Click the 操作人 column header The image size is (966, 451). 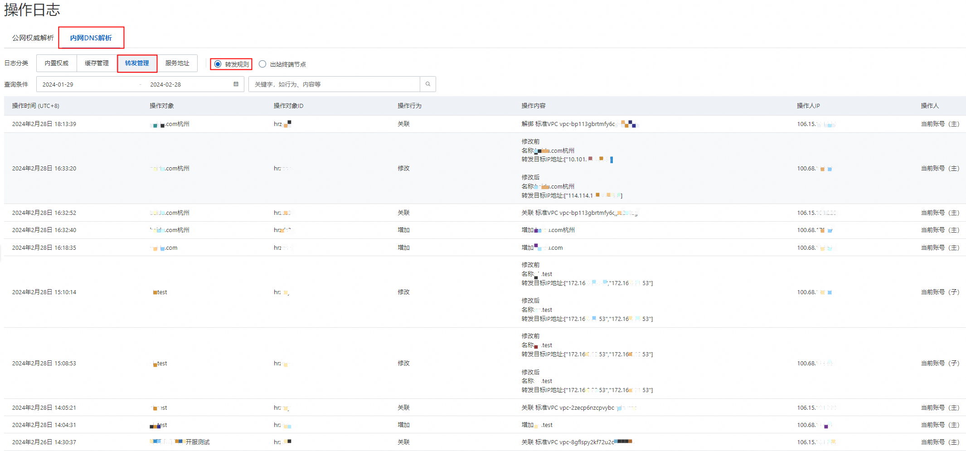[x=930, y=106]
